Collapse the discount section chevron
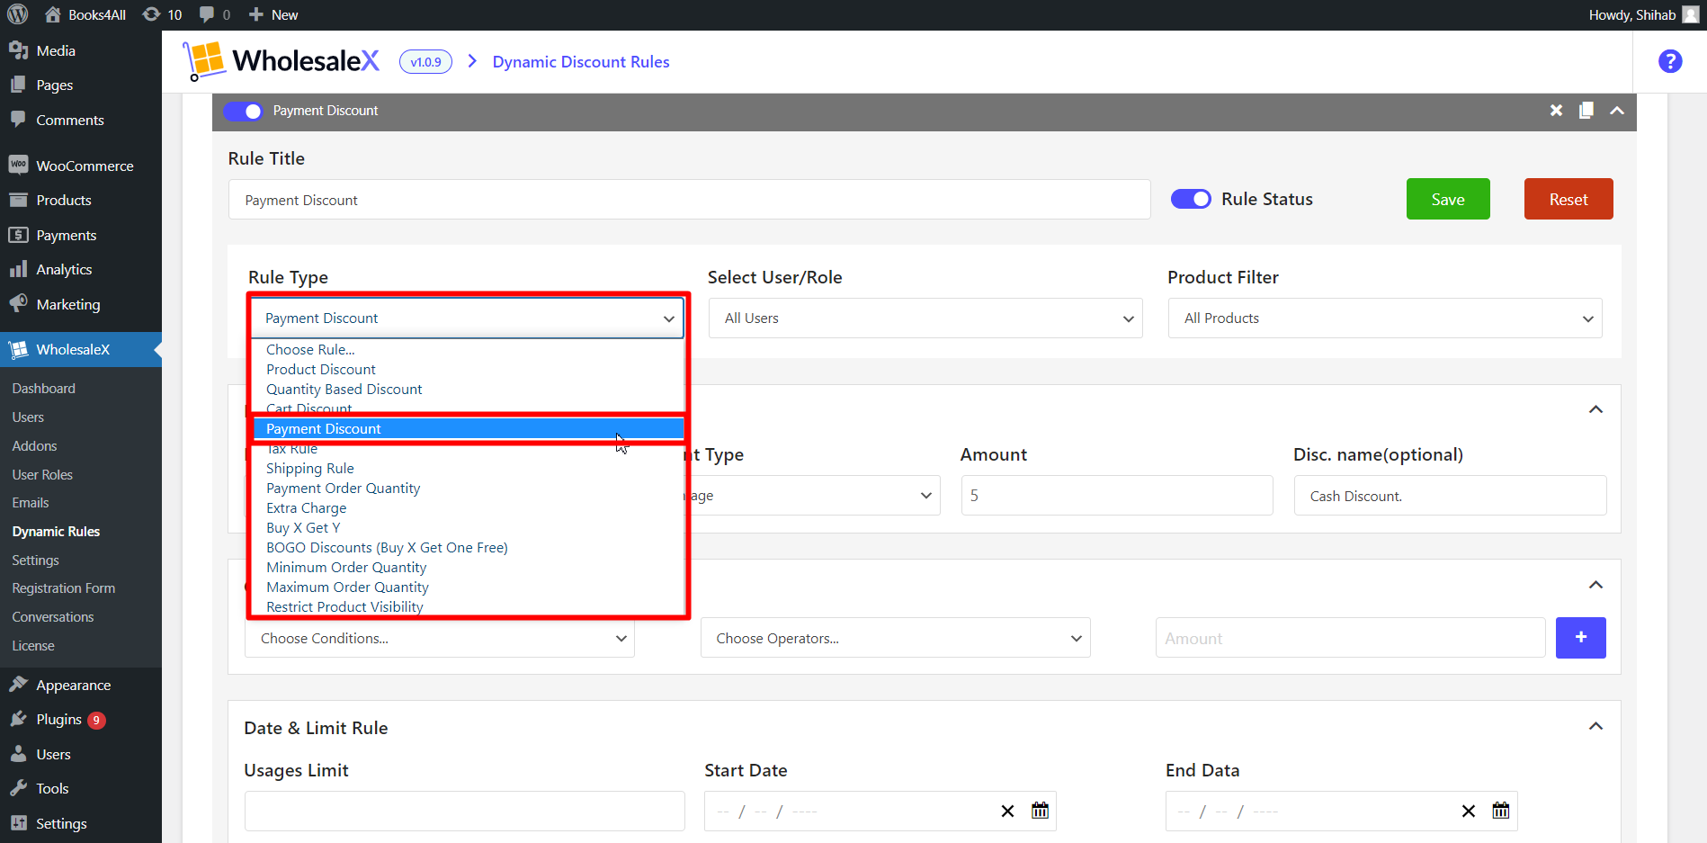Image resolution: width=1707 pixels, height=843 pixels. tap(1595, 409)
